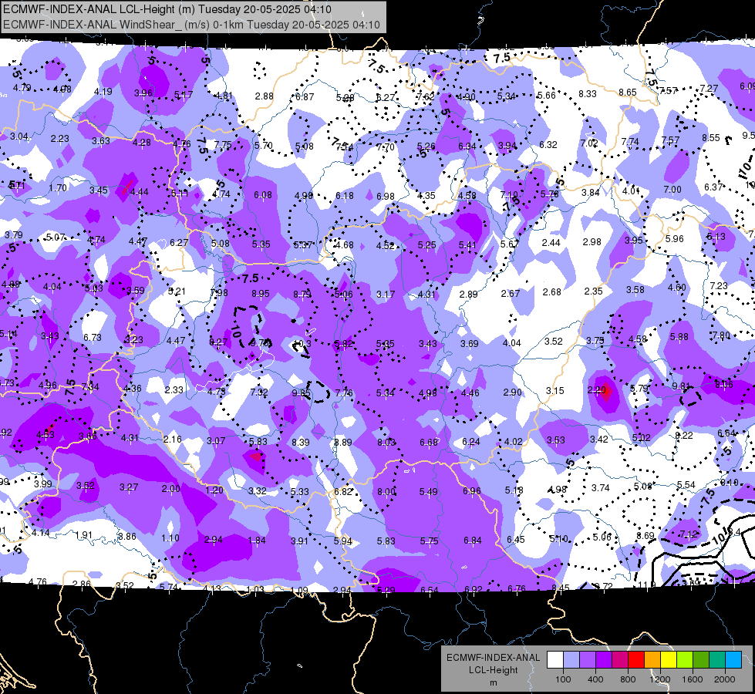Click the wind shear value 10.3

point(302,343)
